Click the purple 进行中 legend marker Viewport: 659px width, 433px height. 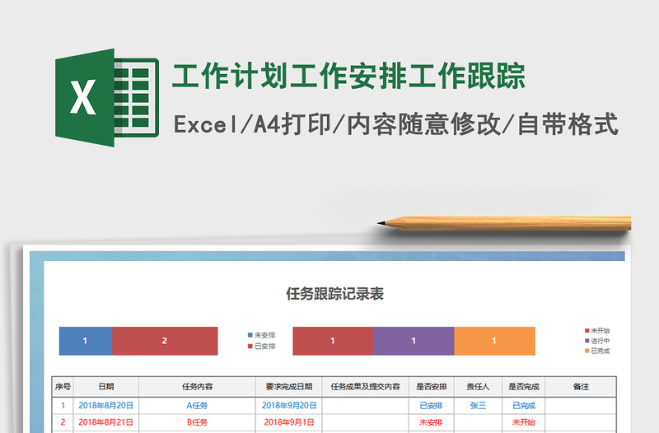pos(587,341)
